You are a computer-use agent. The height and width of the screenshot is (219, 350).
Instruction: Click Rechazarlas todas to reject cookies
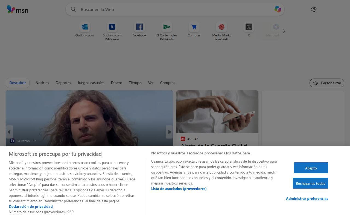coord(310,183)
